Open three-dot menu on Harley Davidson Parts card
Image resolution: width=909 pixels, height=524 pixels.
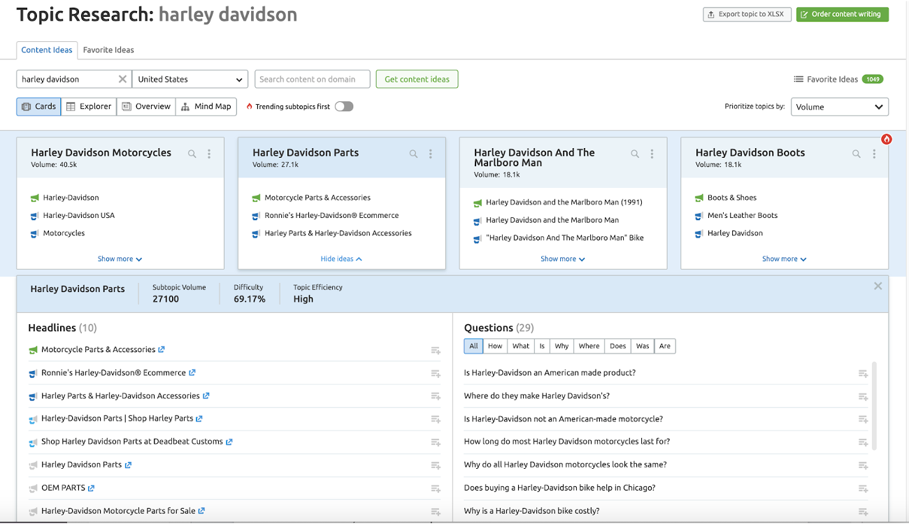(431, 154)
